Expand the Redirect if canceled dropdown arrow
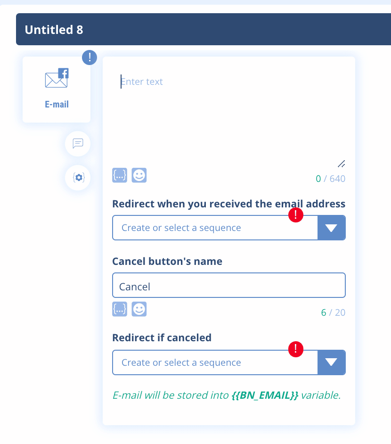391x444 pixels. click(x=332, y=362)
